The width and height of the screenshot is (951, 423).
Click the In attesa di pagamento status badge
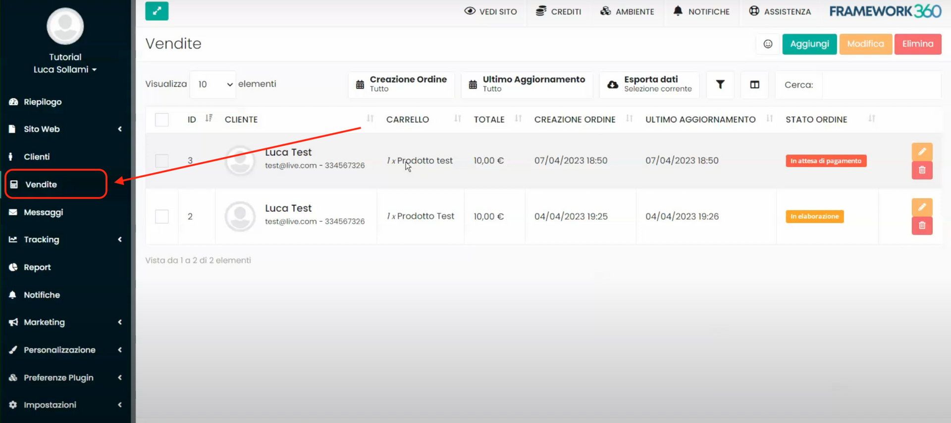[x=826, y=161]
